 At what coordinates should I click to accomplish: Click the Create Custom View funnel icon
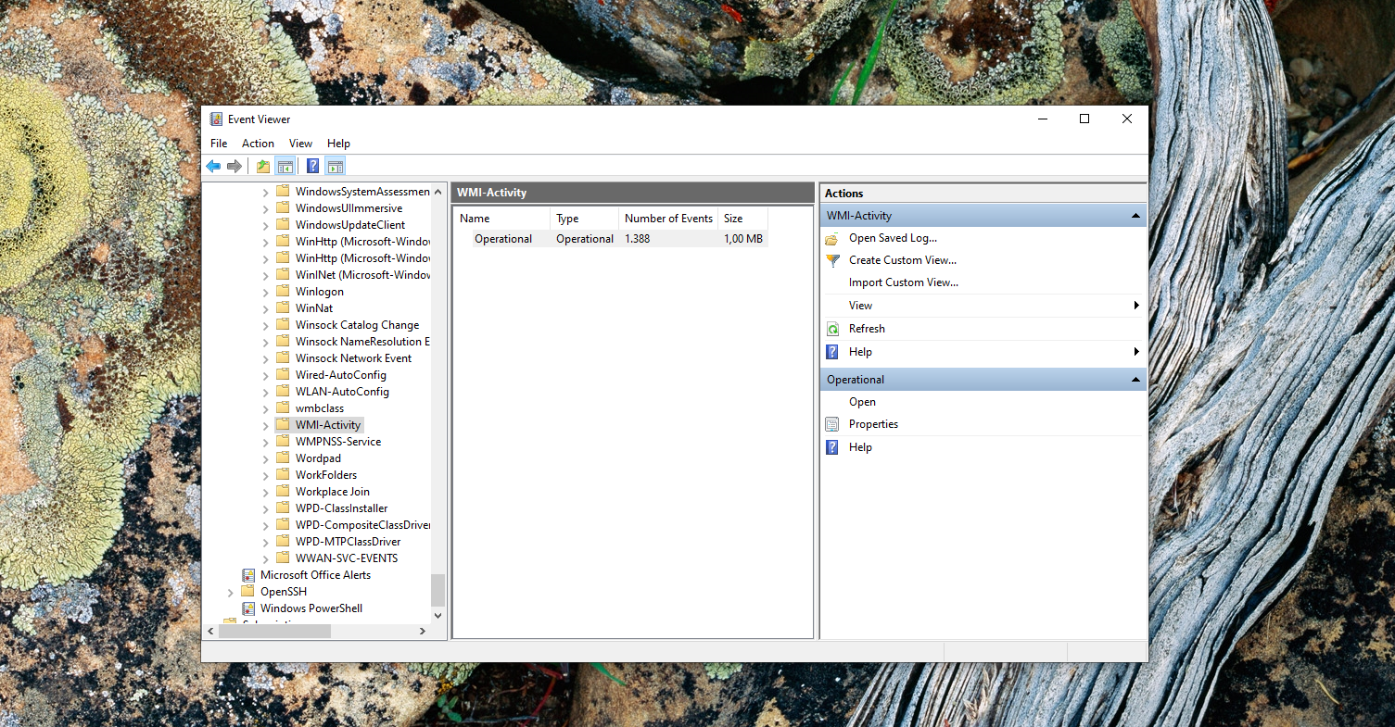point(832,260)
